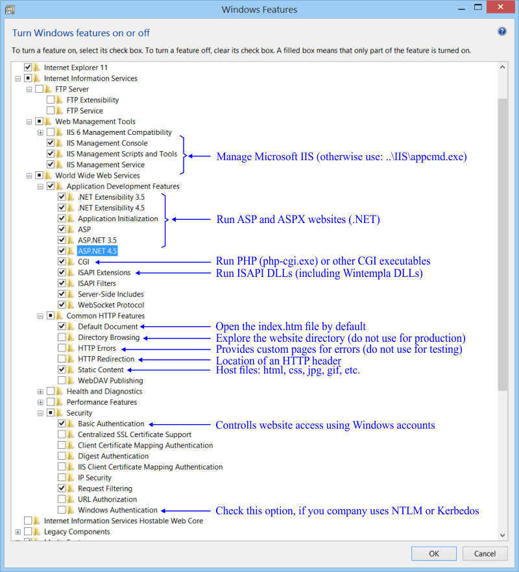519x572 pixels.
Task: Click the help question mark icon
Action: coord(502,31)
